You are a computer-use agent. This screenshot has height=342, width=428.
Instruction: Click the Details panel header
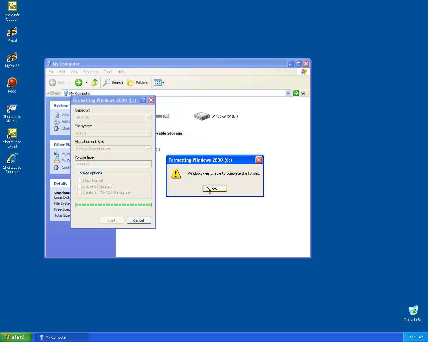click(61, 183)
